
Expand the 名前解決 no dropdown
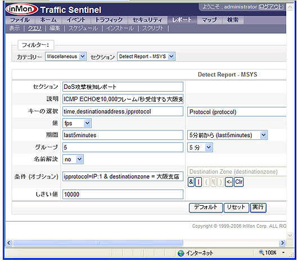(73, 159)
